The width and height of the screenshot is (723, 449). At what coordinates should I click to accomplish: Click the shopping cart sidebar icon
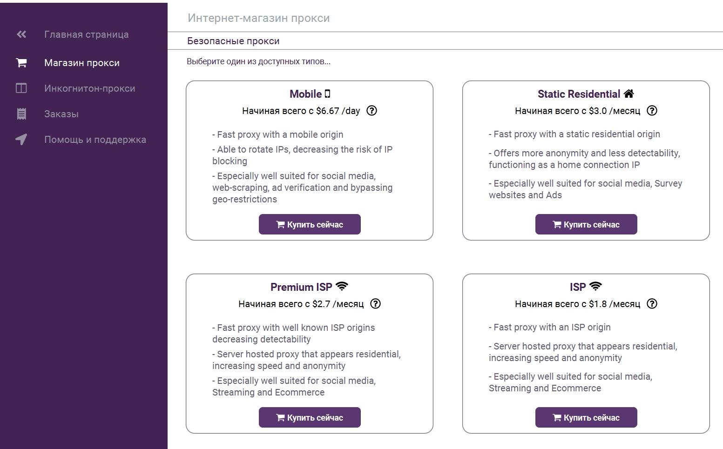[x=21, y=63]
